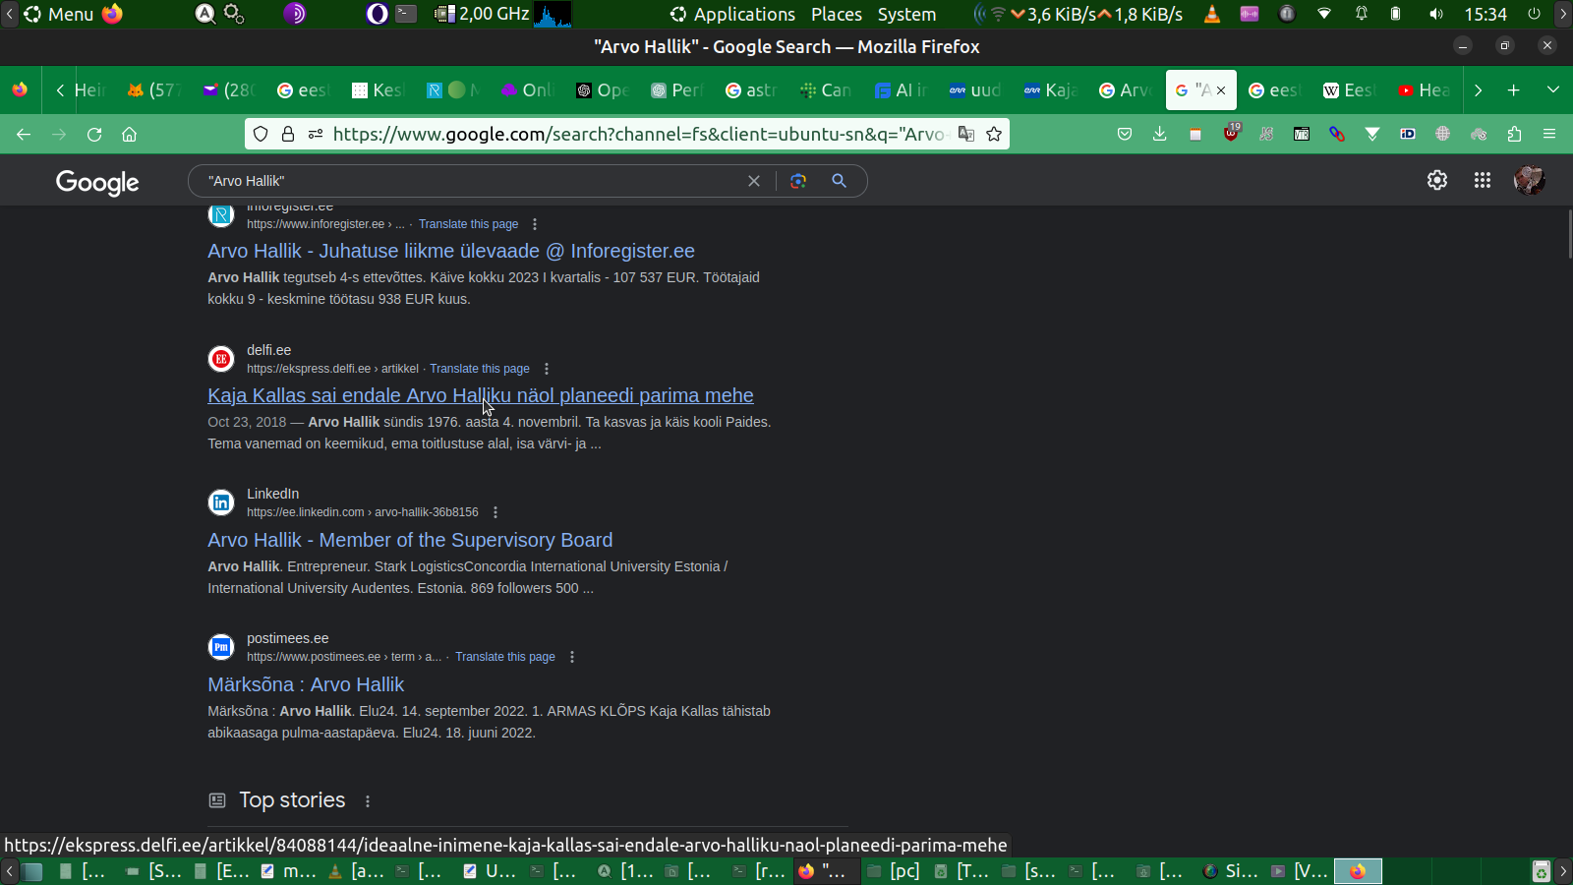Image resolution: width=1573 pixels, height=885 pixels.
Task: Click the page vertical scrollbar
Action: point(1569,234)
